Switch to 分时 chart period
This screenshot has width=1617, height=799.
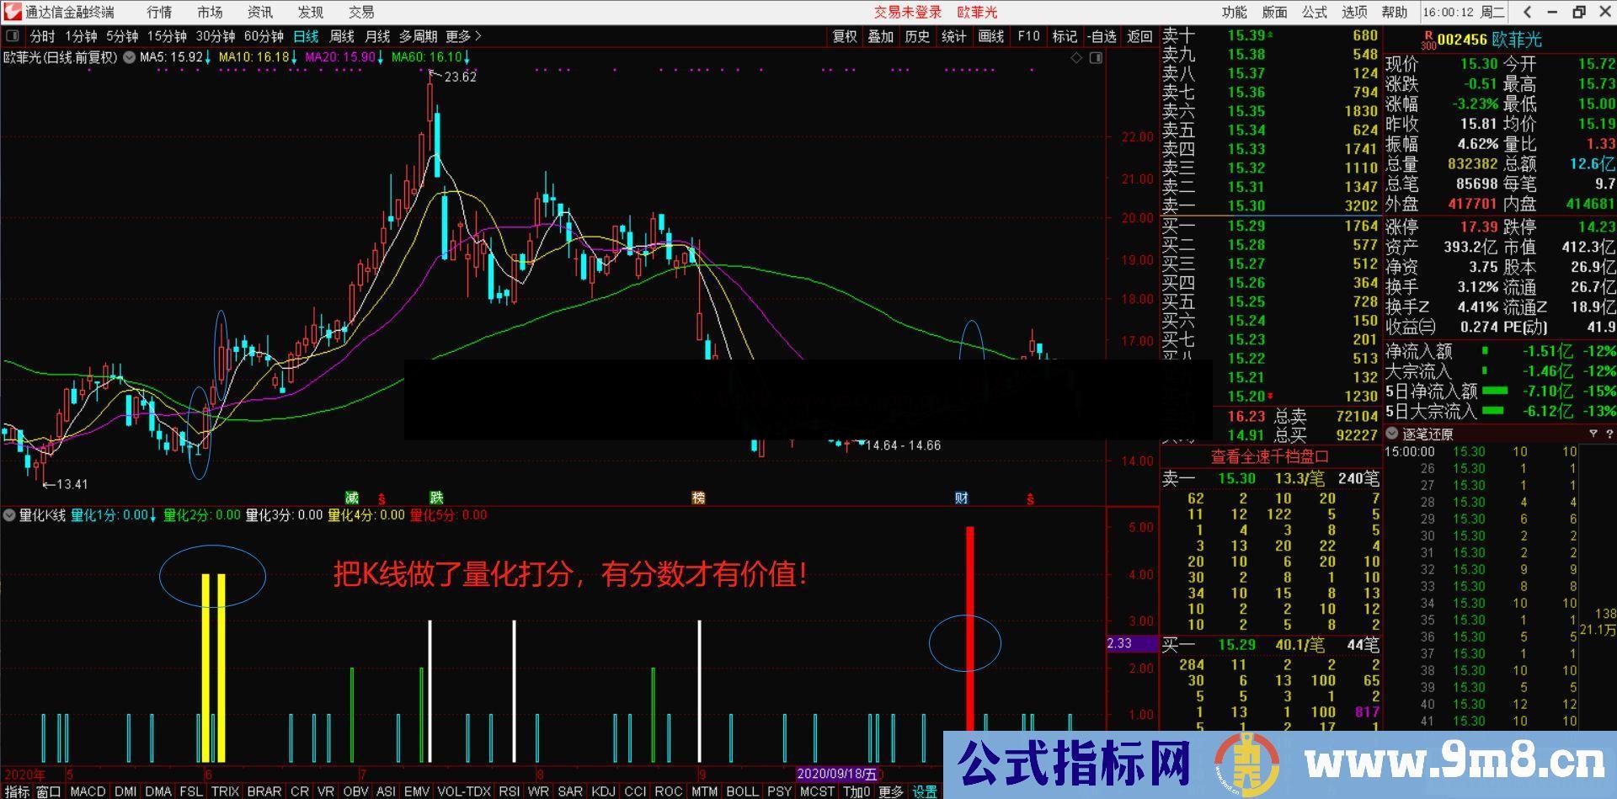(x=42, y=36)
